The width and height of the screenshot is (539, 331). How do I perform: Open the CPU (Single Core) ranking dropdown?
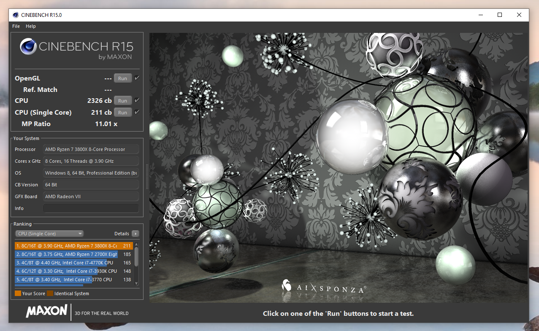[49, 234]
